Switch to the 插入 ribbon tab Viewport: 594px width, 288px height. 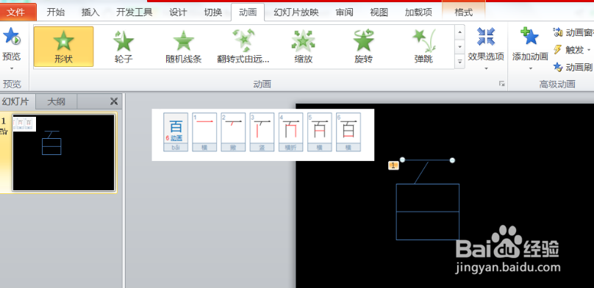(90, 12)
